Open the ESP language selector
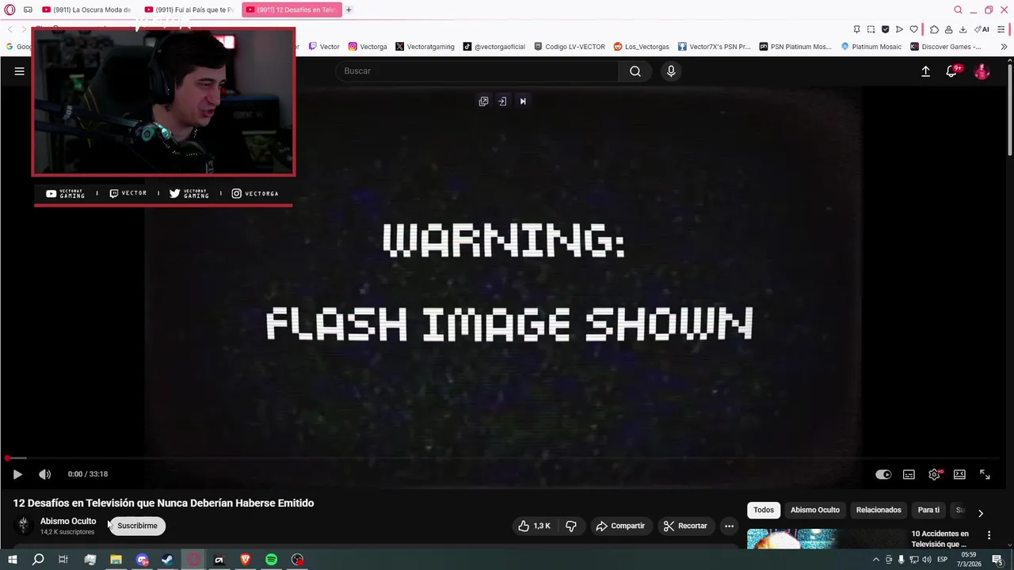This screenshot has height=570, width=1014. pyautogui.click(x=942, y=560)
